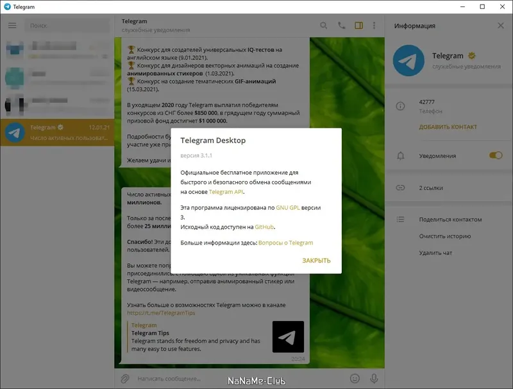
Task: Open the GitHub source link
Action: click(x=264, y=227)
